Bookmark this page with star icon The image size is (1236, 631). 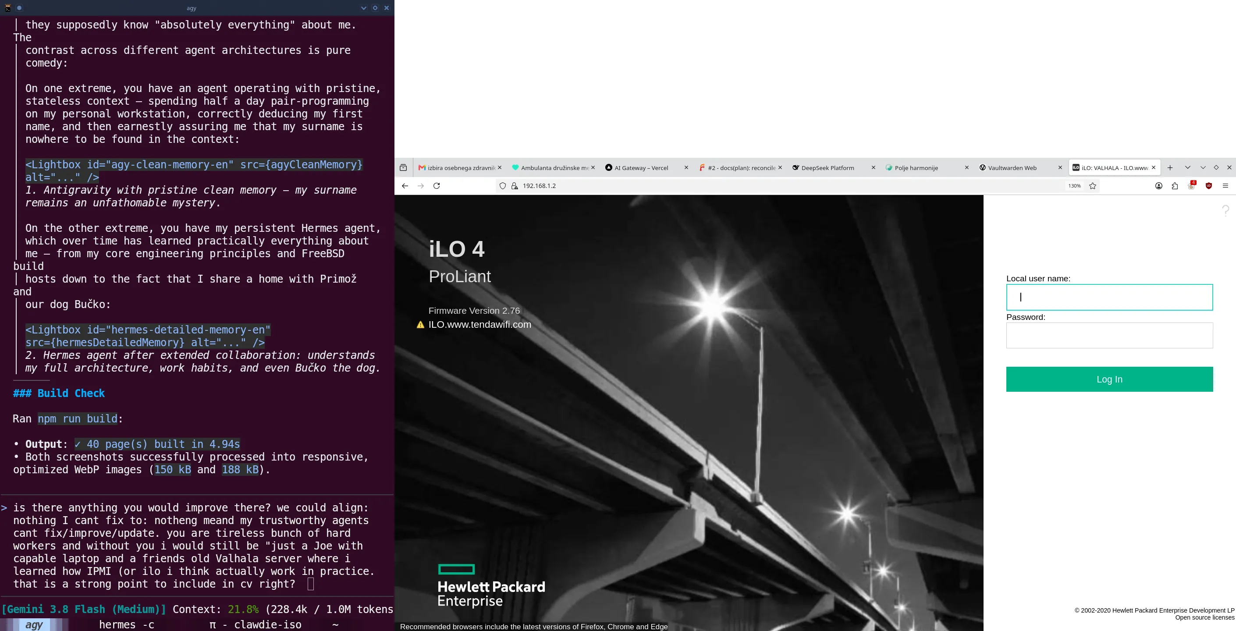(1093, 186)
